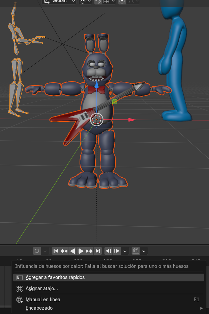Play the animation forward
Viewport: 209px width, 314px height.
pyautogui.click(x=81, y=251)
